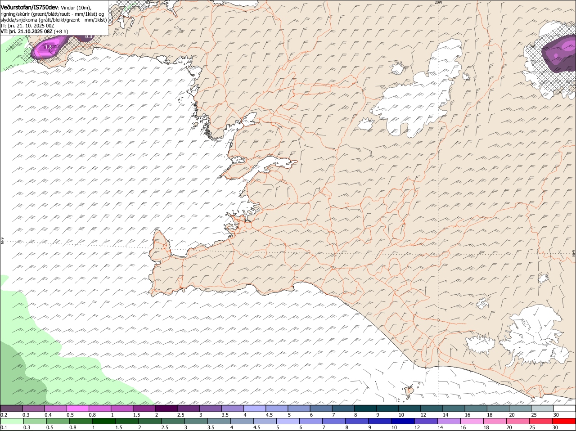Select bottom legend light pink swatch at 16
This screenshot has height=431, width=576.
(x=472, y=421)
